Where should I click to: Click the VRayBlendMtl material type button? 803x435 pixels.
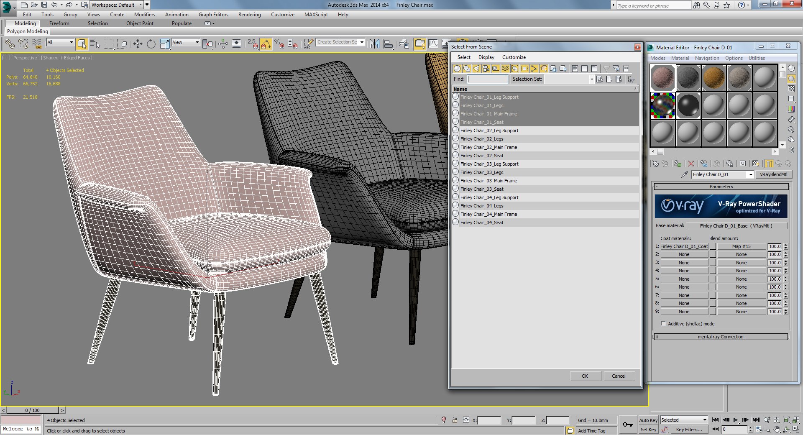click(x=773, y=174)
